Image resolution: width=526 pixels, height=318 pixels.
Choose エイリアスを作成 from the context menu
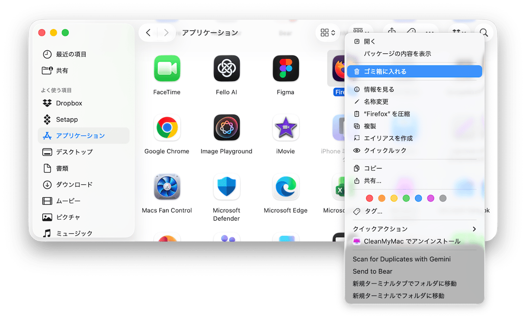coord(414,138)
